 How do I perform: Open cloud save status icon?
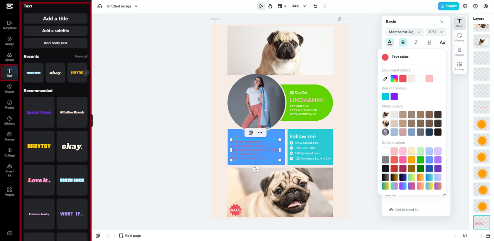100,6
